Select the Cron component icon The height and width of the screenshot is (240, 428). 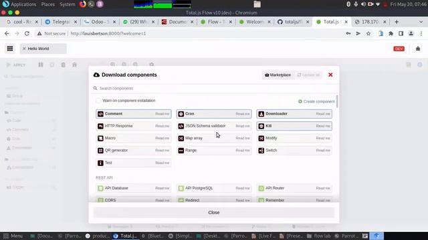pos(181,114)
